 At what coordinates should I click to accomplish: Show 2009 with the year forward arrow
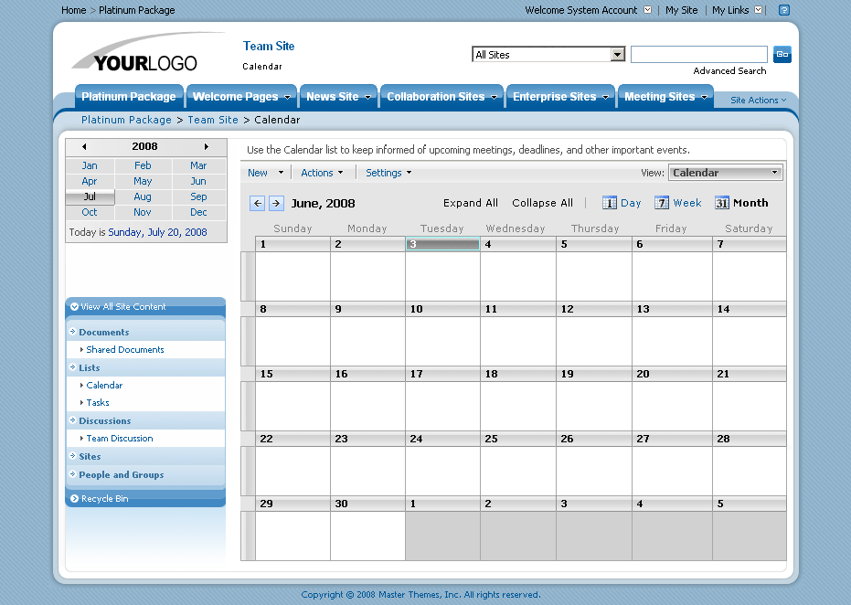[207, 146]
